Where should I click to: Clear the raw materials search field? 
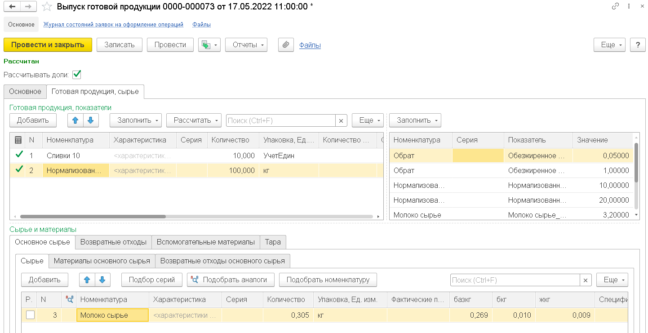(x=586, y=280)
